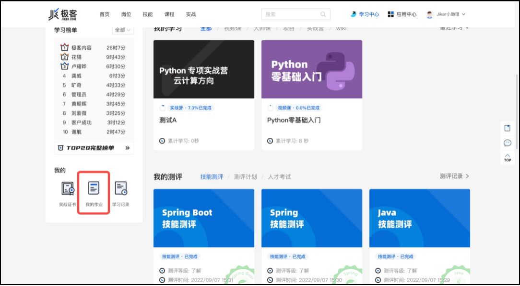Select 黄朝晖 in the ranking list

click(x=79, y=104)
